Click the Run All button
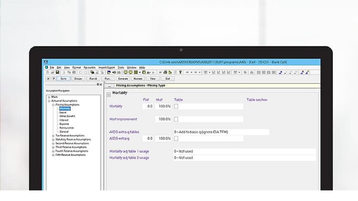The image size is (358, 201). click(93, 79)
